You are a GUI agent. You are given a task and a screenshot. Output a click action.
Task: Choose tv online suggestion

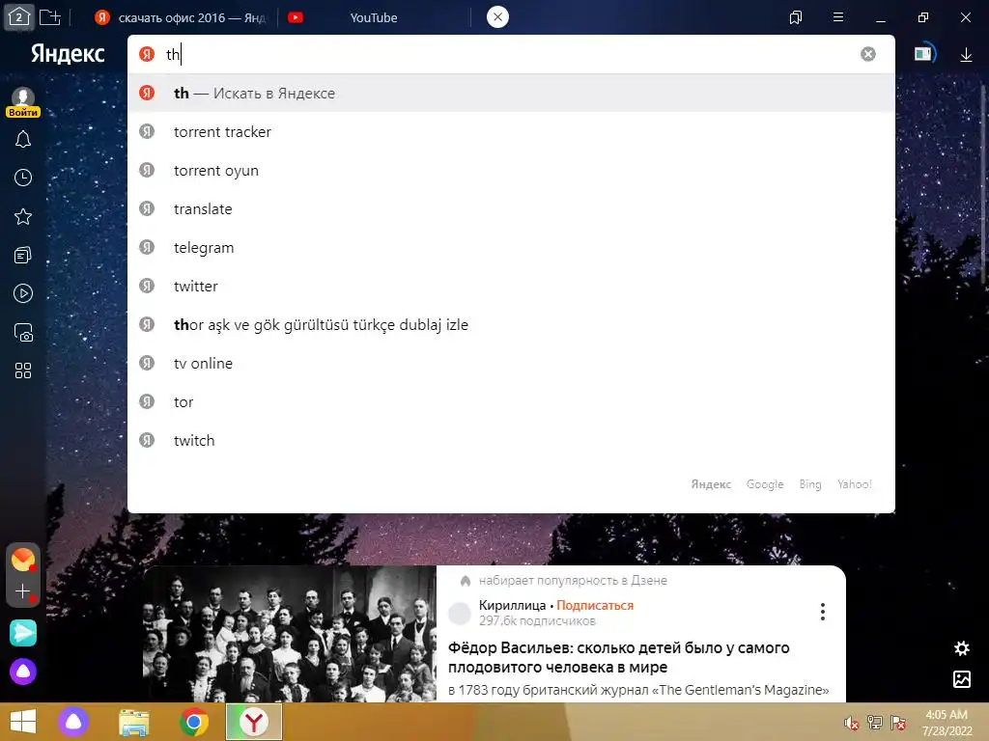point(511,363)
